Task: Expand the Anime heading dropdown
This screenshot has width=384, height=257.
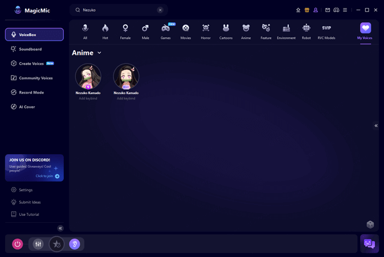Action: click(99, 53)
